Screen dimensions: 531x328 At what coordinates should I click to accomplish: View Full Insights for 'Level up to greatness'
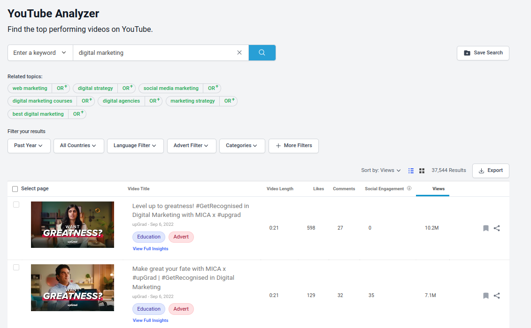pyautogui.click(x=150, y=248)
